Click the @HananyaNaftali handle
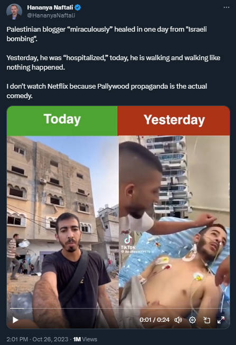236x345 pixels. tap(51, 15)
